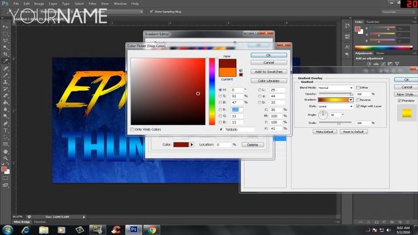The image size is (418, 235).
Task: Select the Hand tool
Action: coord(6,151)
